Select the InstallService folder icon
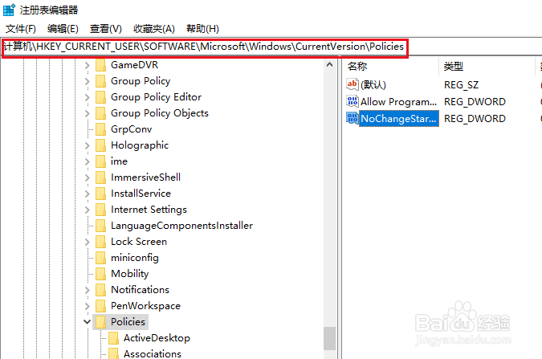542x359 pixels. coord(100,194)
